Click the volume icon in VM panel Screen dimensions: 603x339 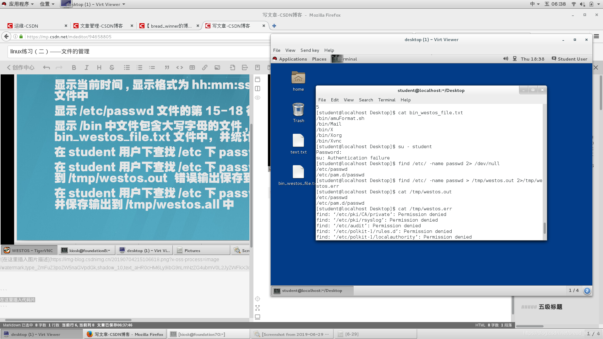click(x=506, y=59)
